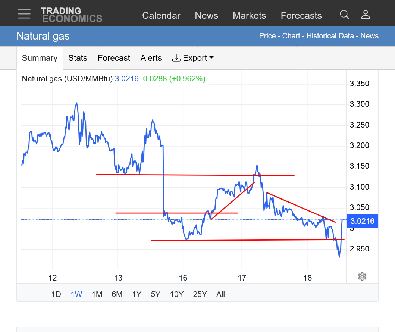Viewport: 395px width, 332px height.
Task: Select the Alerts tab
Action: pyautogui.click(x=151, y=58)
